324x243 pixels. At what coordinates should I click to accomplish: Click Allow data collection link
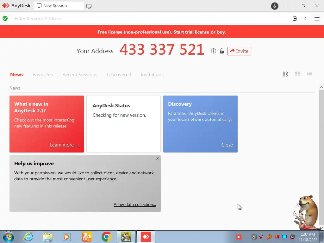coord(135,204)
